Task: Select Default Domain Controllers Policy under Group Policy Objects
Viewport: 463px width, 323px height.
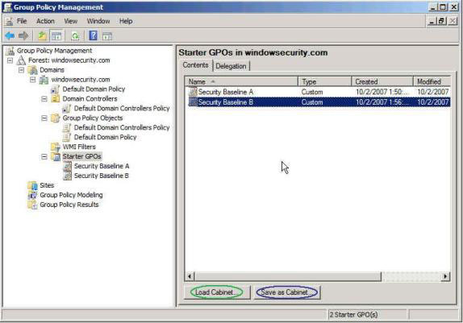Action: coord(122,128)
